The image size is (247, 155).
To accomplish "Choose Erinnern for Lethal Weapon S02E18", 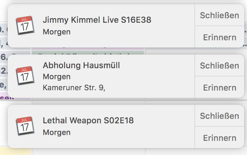I will click(219, 138).
